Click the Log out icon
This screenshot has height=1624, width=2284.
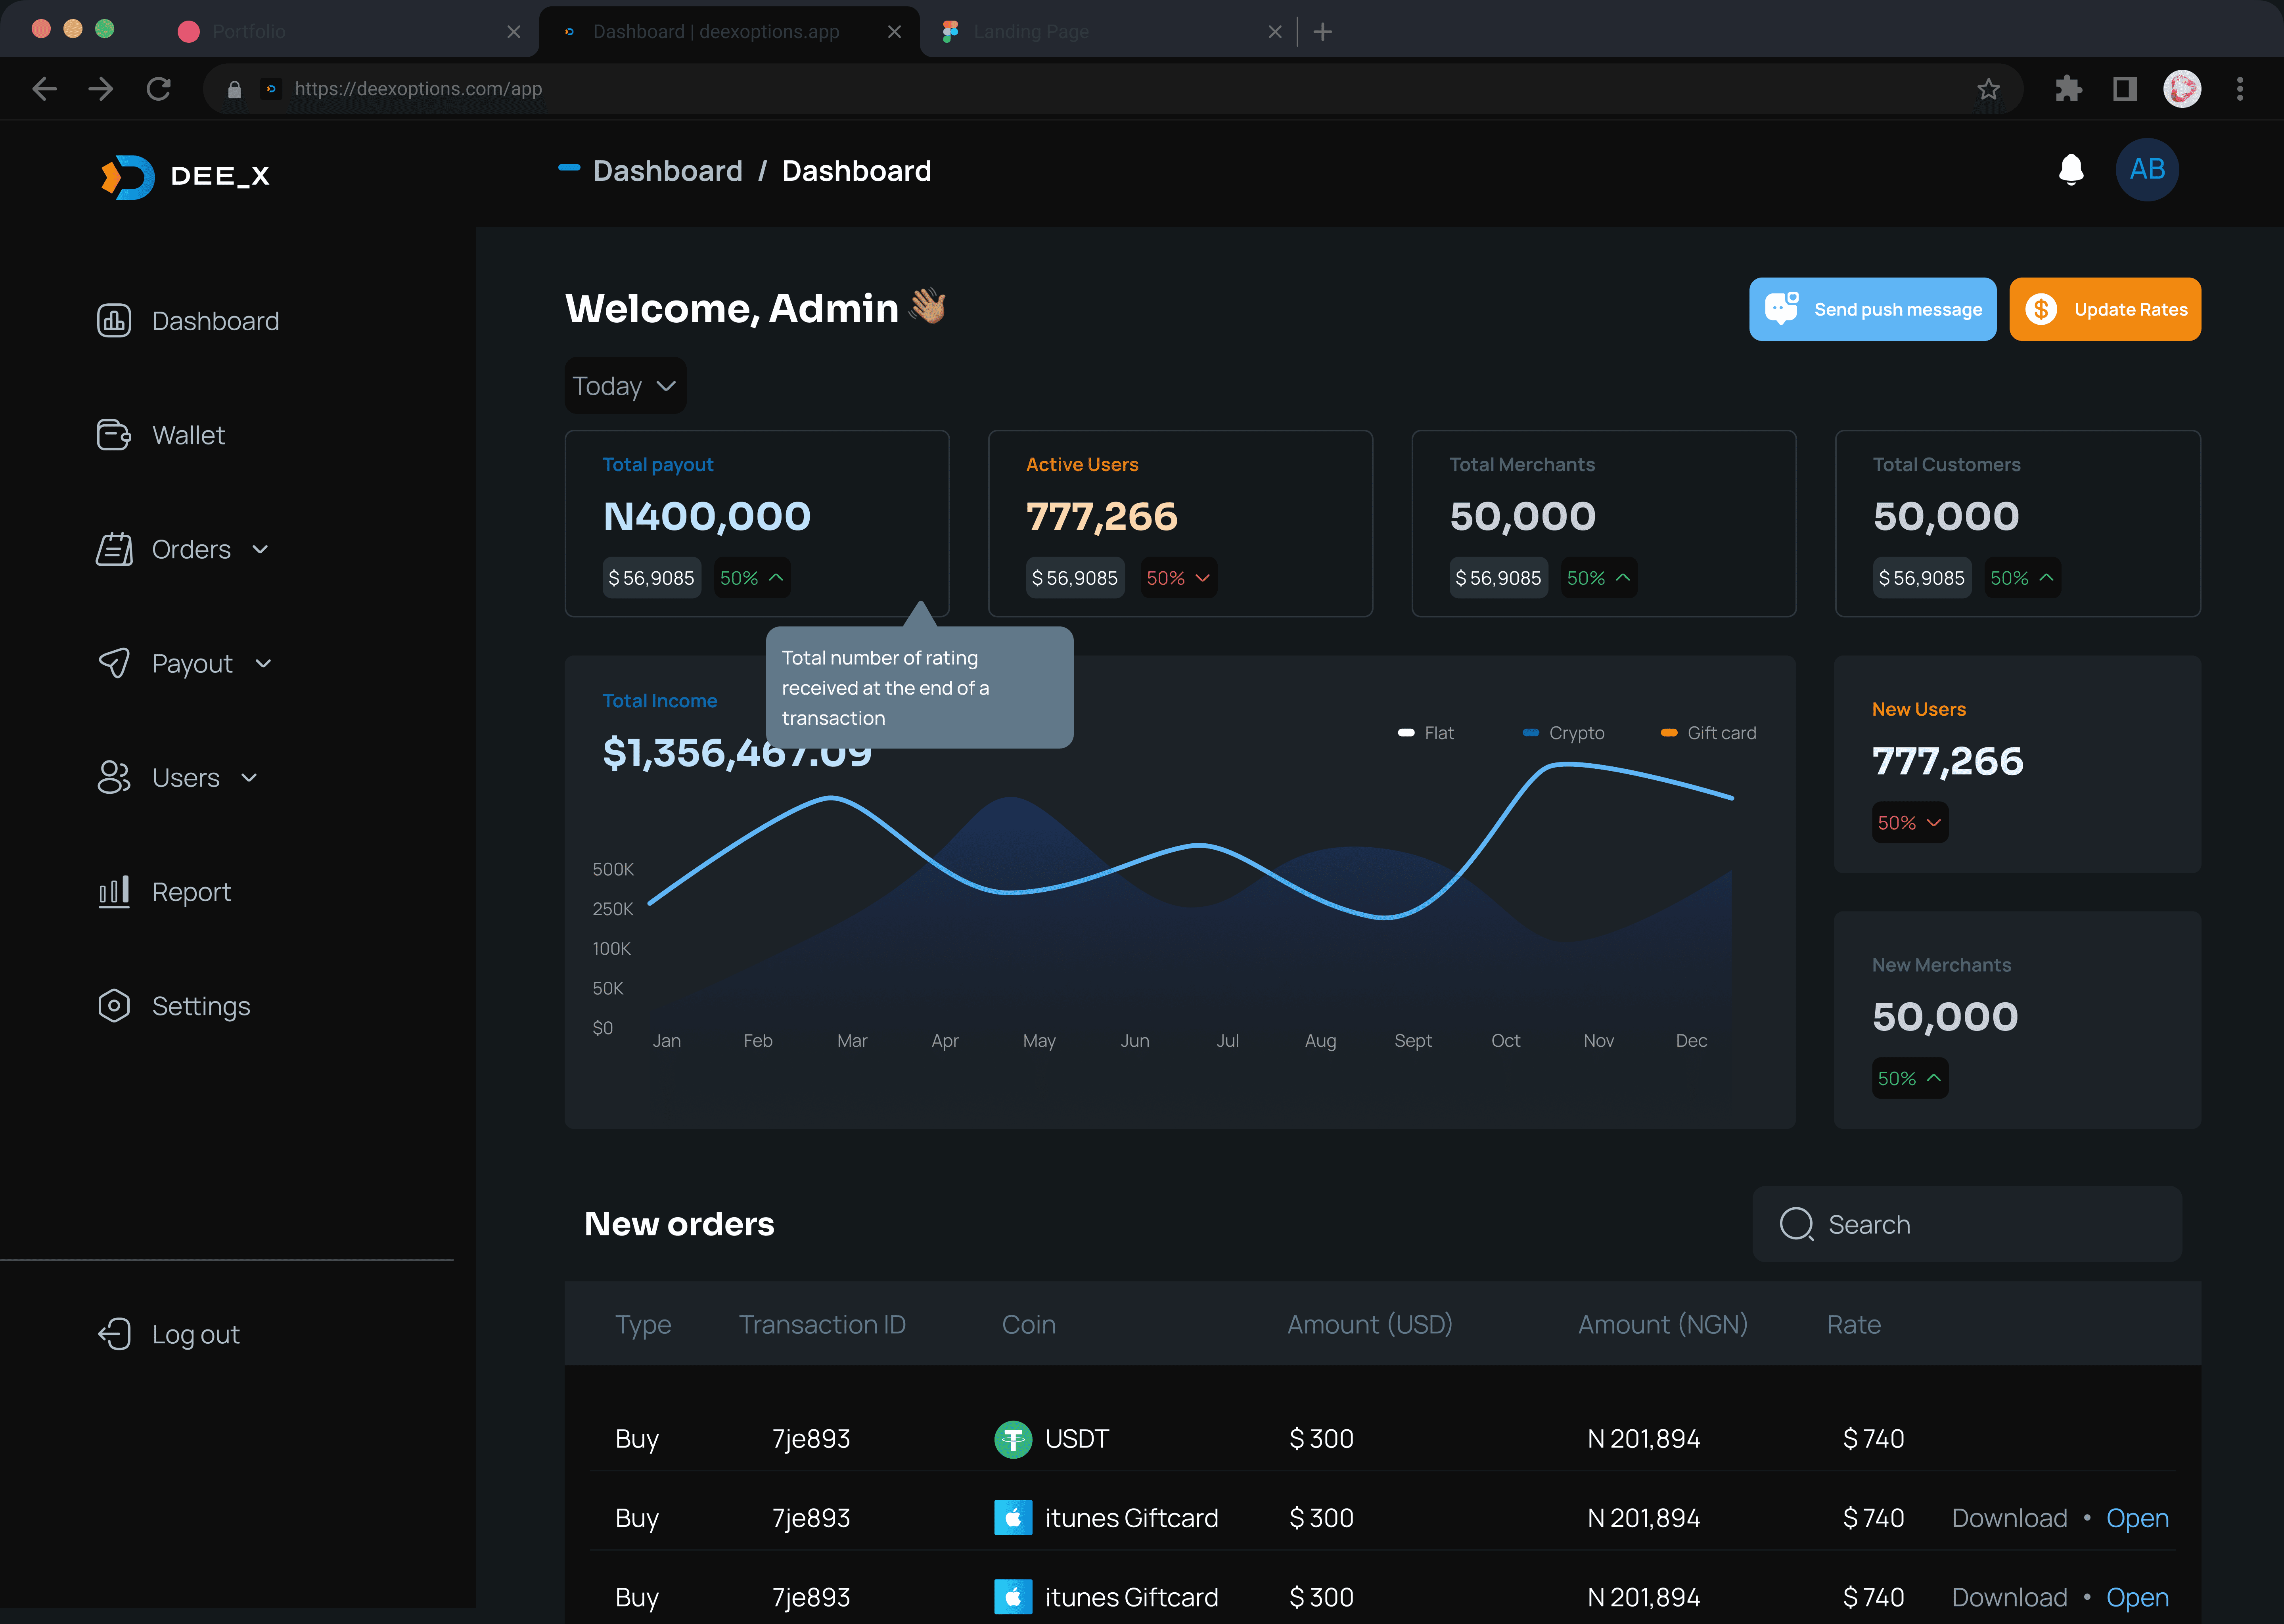tap(114, 1334)
